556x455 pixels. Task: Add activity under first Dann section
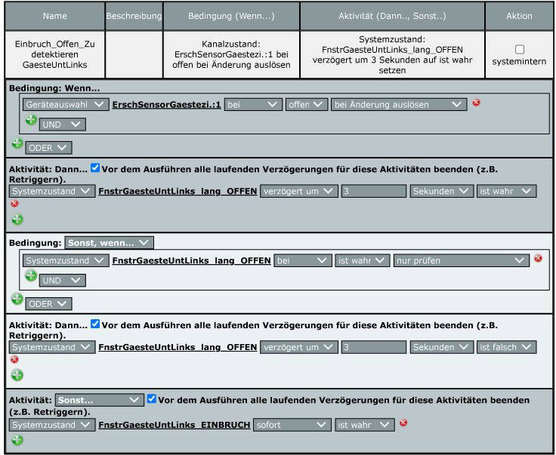[17, 219]
